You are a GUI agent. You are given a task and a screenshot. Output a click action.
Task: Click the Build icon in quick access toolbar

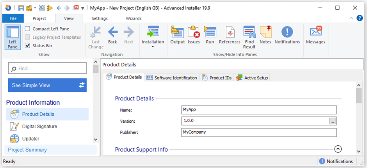pos(29,8)
